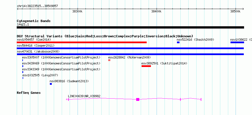Click the nsv983816 (Sudmant2013) blue block

[x=51, y=84]
